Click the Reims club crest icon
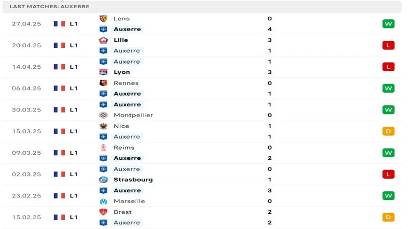This screenshot has height=229, width=408. [103, 148]
